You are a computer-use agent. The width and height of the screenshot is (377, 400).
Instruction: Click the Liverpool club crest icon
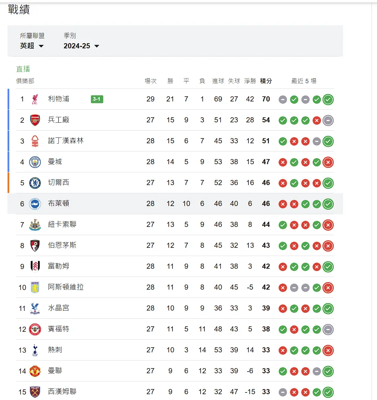pyautogui.click(x=35, y=99)
